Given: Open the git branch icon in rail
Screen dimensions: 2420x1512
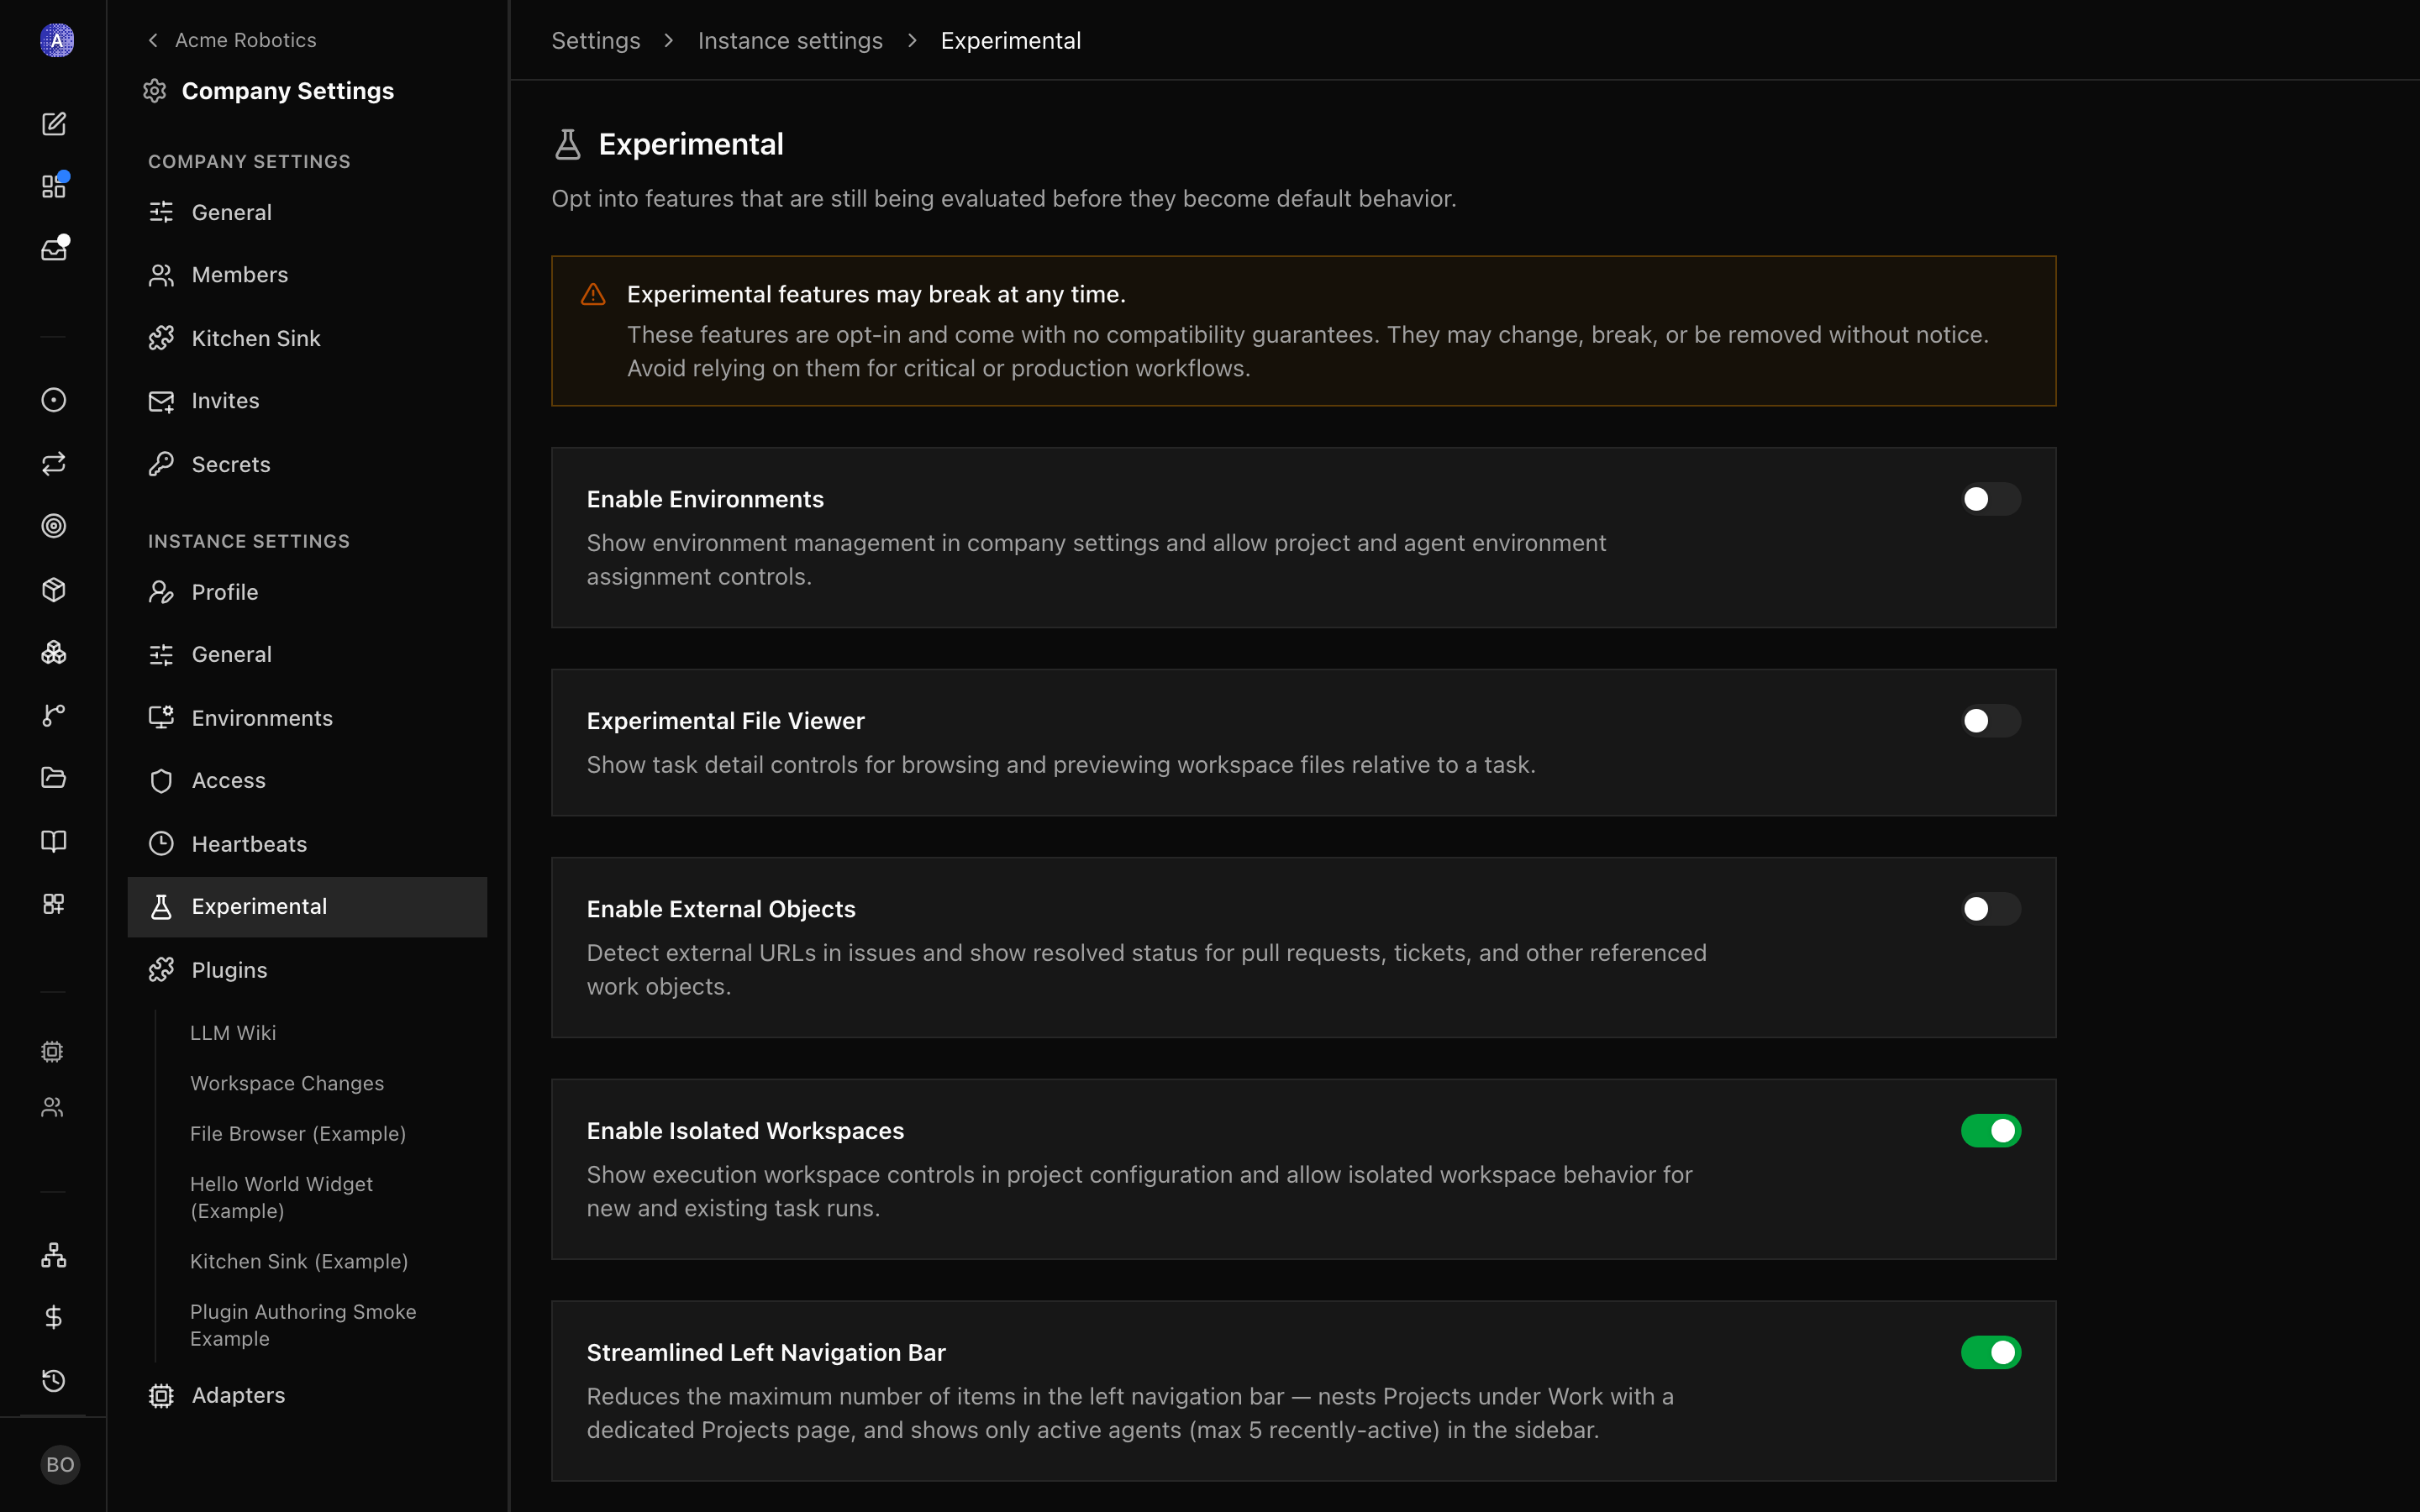Looking at the screenshot, I should point(54,715).
